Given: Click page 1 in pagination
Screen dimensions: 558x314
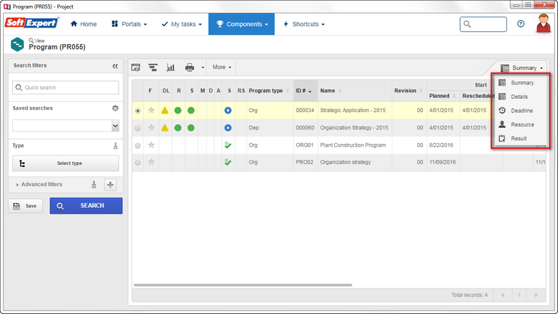Looking at the screenshot, I should [x=519, y=295].
